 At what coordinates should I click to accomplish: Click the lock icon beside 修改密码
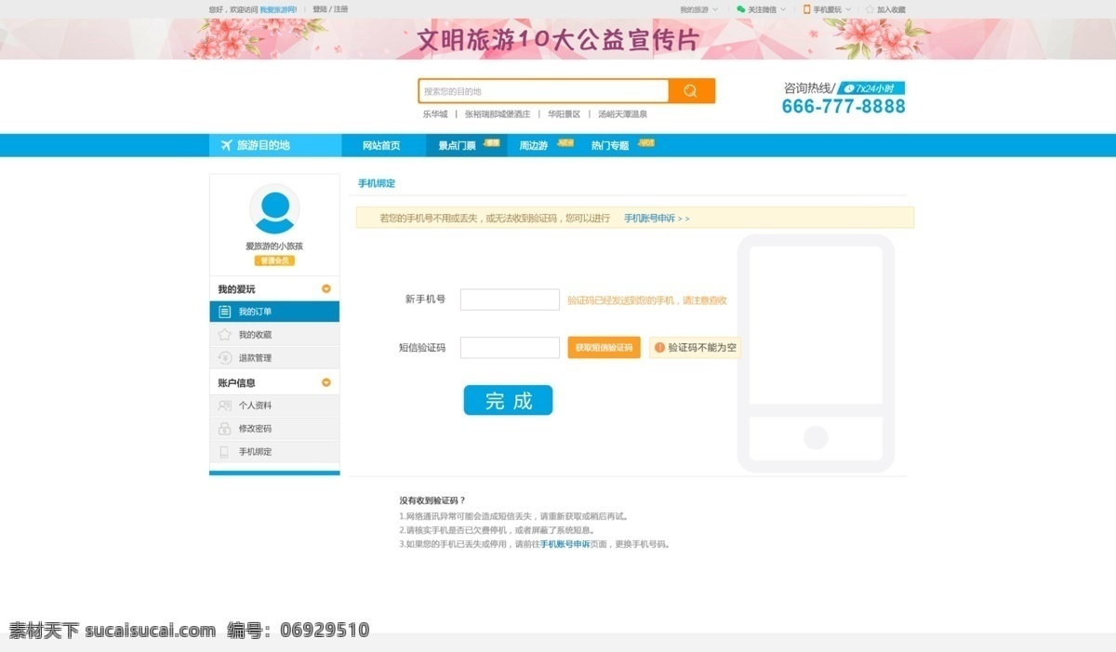click(224, 429)
